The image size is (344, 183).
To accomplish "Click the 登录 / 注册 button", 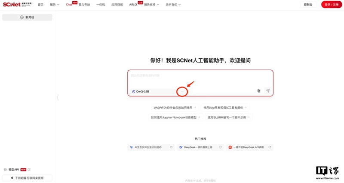I will click(x=332, y=5).
